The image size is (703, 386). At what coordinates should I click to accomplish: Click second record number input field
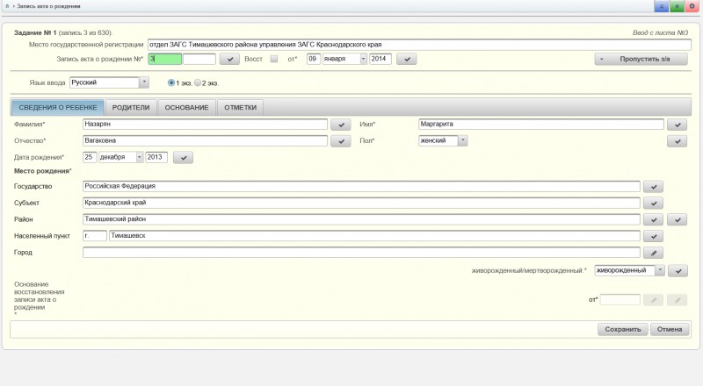coord(199,59)
